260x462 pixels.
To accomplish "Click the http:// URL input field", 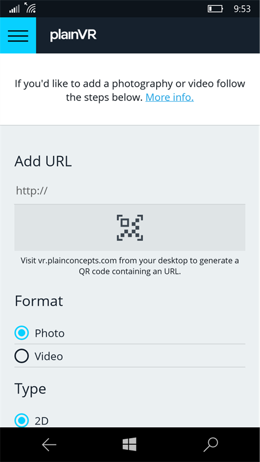I will click(x=130, y=191).
